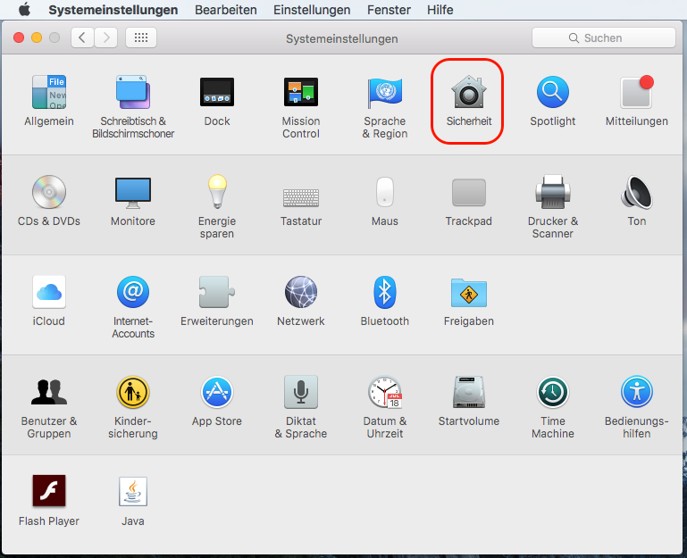Click the back navigation arrow
Image resolution: width=687 pixels, height=558 pixels.
coord(83,38)
